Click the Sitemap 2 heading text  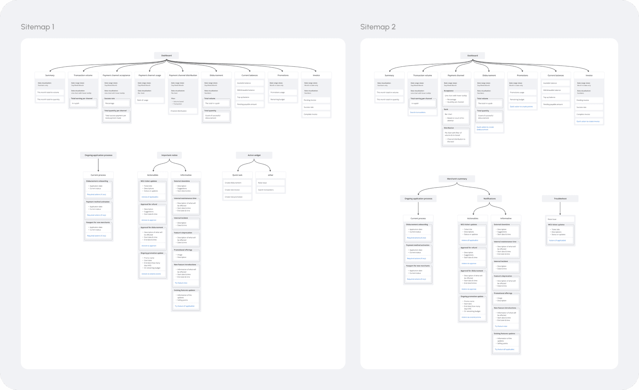pos(378,27)
